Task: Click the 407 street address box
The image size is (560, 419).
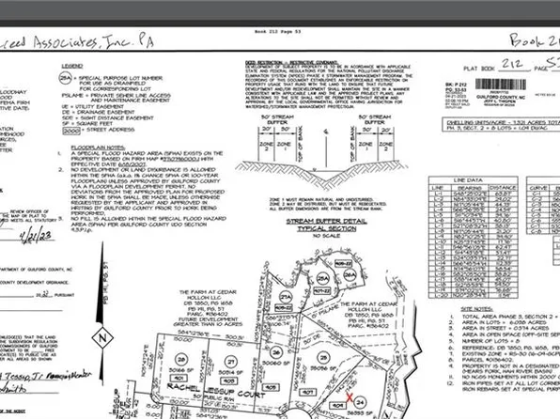Action: (x=307, y=392)
